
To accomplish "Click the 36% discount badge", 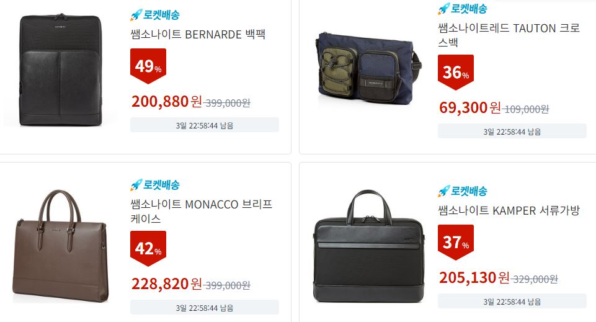I will 456,72.
